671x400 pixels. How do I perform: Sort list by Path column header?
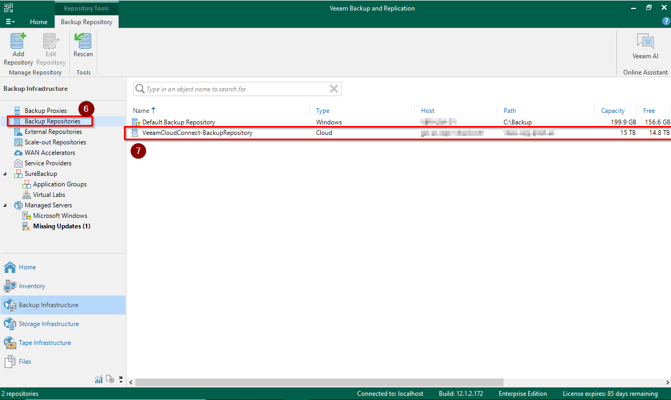pos(510,111)
